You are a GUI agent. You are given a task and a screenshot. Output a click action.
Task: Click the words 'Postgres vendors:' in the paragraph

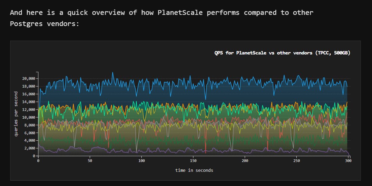click(44, 24)
